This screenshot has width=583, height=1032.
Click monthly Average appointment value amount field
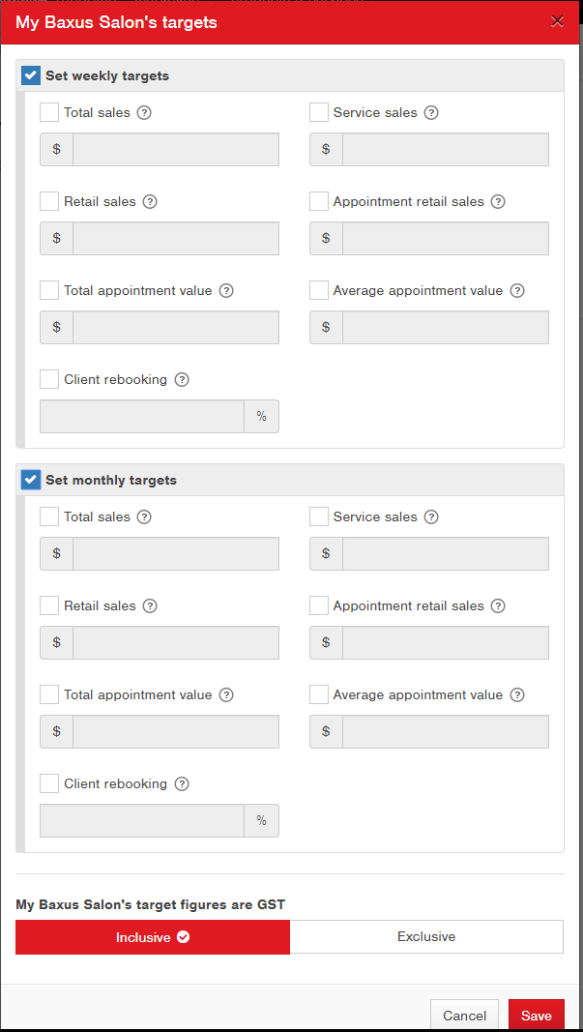tap(446, 731)
